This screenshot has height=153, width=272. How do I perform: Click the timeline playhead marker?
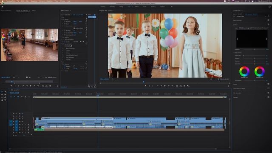tap(98, 95)
